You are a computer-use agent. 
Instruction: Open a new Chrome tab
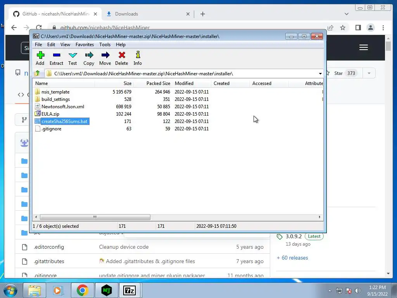[x=202, y=14]
